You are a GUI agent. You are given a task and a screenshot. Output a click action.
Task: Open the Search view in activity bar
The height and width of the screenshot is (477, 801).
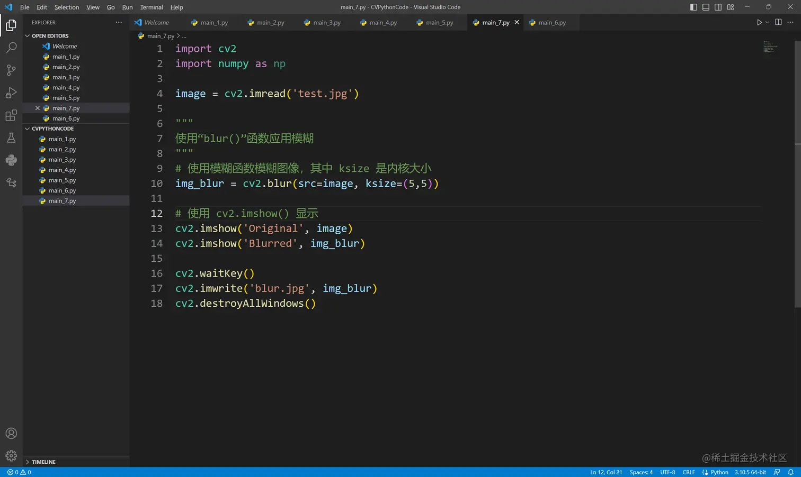click(11, 48)
